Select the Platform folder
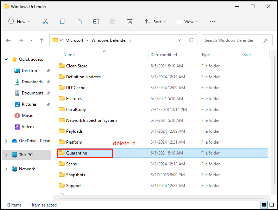 74,142
